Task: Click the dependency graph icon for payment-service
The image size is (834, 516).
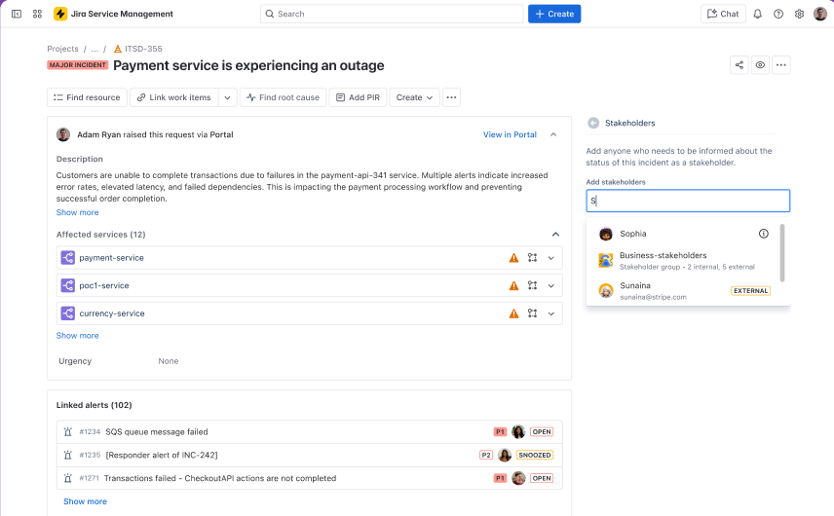Action: [x=533, y=258]
